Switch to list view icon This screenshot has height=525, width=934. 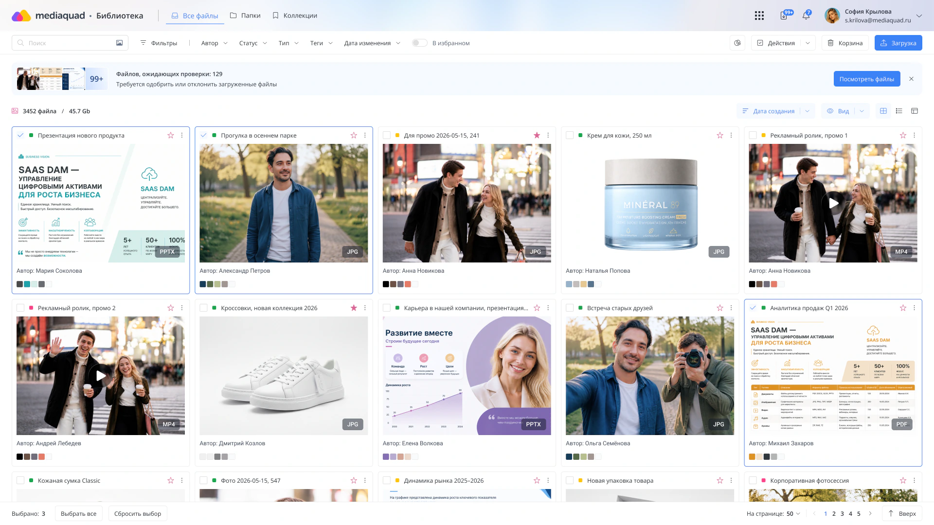(x=899, y=111)
